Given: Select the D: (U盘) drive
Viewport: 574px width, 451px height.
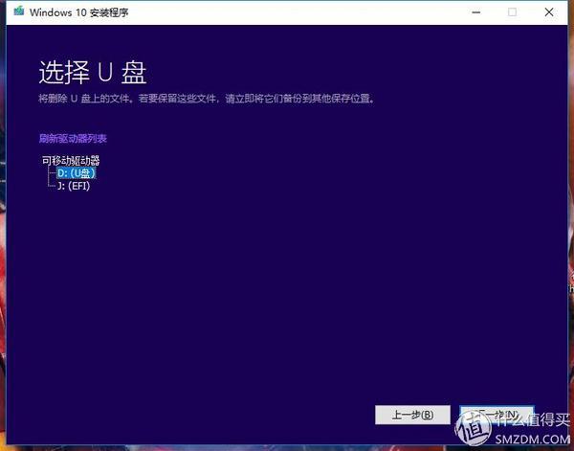Looking at the screenshot, I should (77, 173).
